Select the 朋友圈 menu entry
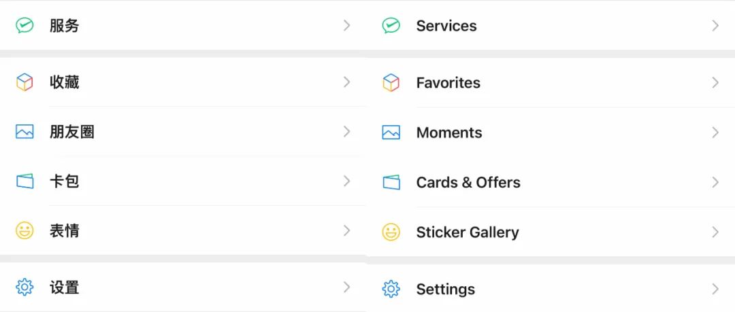 click(71, 132)
